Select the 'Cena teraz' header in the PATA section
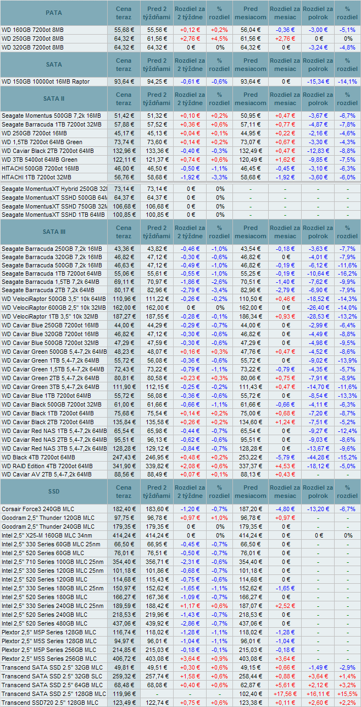This screenshot has height=707, width=361. tap(124, 13)
